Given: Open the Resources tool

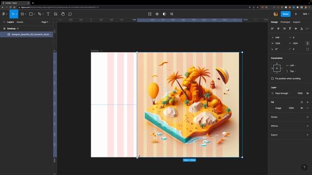Looking at the screenshot, I should pos(56,14).
